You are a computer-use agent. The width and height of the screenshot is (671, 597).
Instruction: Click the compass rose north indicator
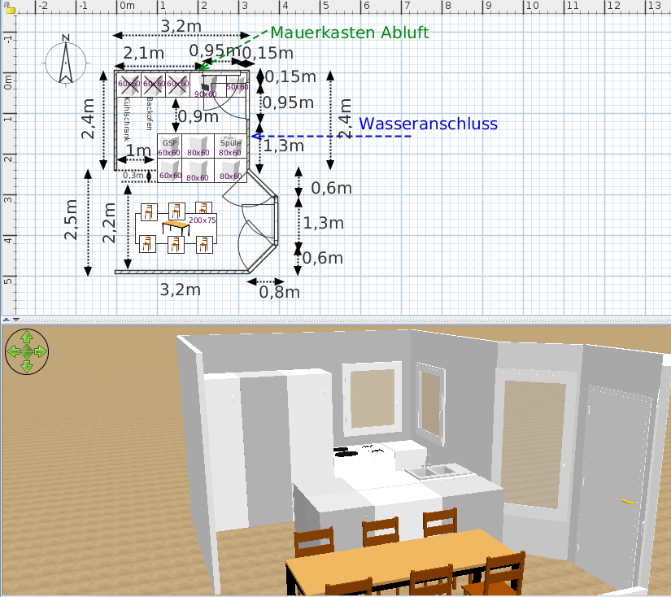(x=66, y=61)
